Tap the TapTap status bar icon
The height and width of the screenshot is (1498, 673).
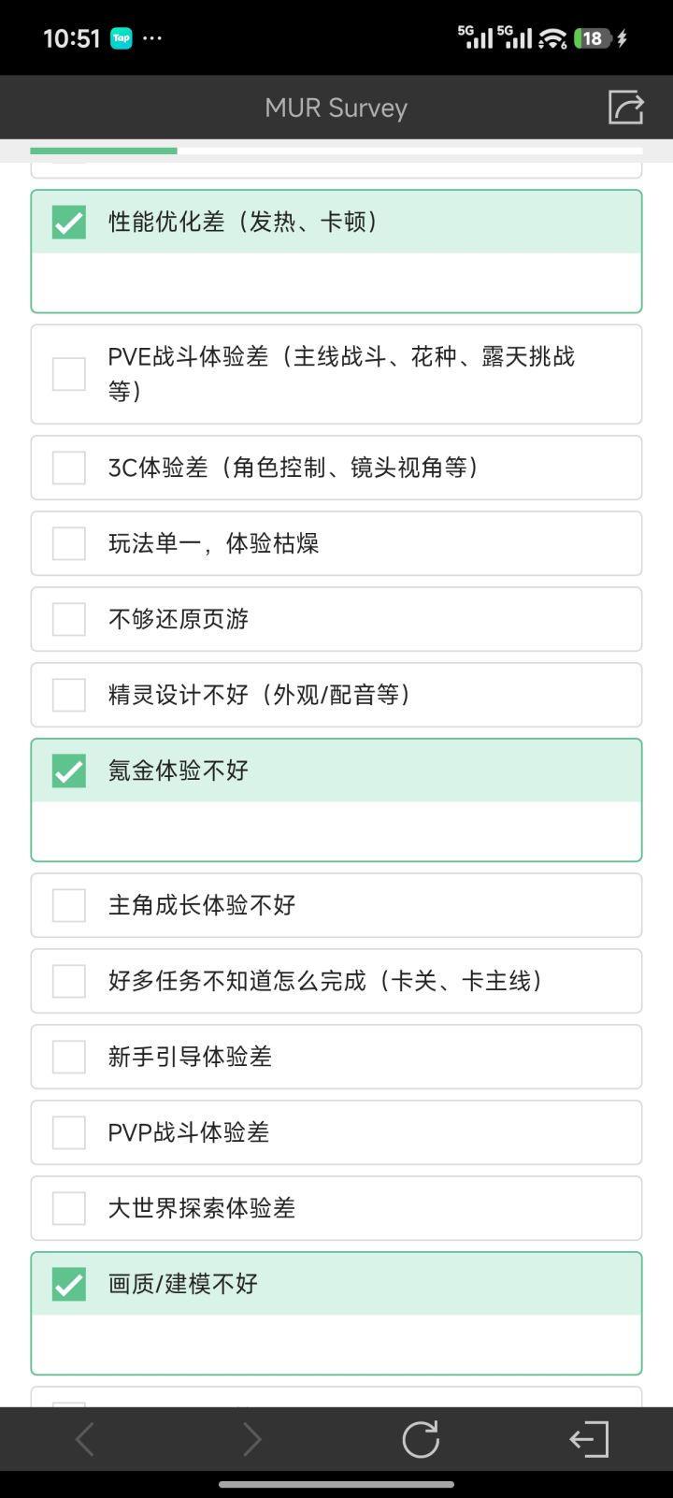click(x=122, y=38)
